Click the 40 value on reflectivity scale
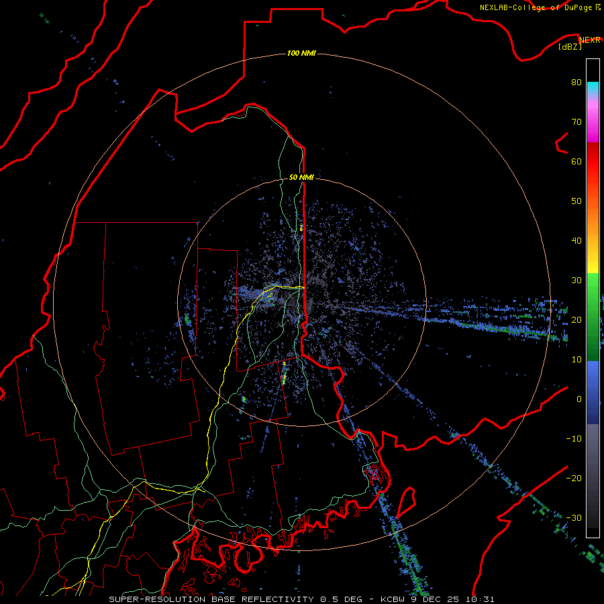The height and width of the screenshot is (604, 604). [x=576, y=241]
